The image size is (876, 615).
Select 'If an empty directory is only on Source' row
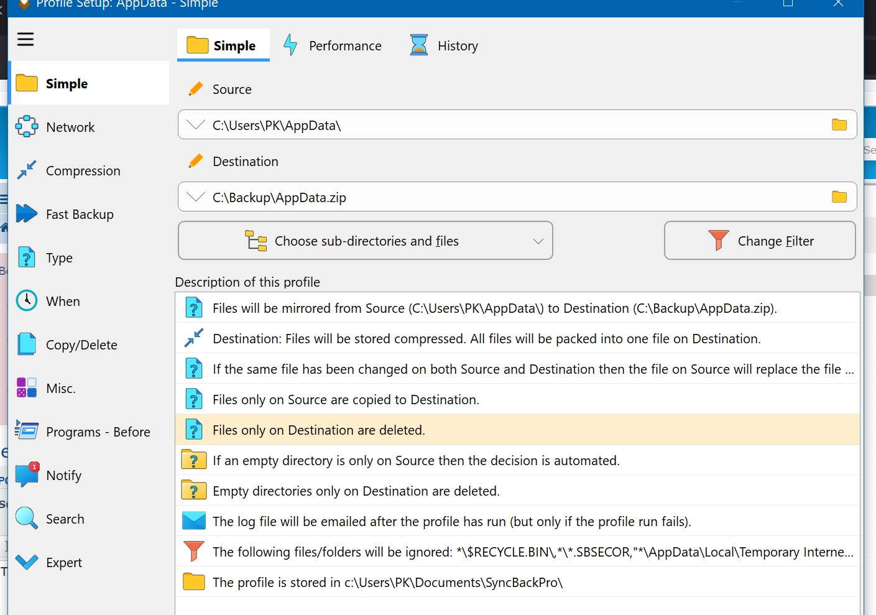pyautogui.click(x=518, y=460)
